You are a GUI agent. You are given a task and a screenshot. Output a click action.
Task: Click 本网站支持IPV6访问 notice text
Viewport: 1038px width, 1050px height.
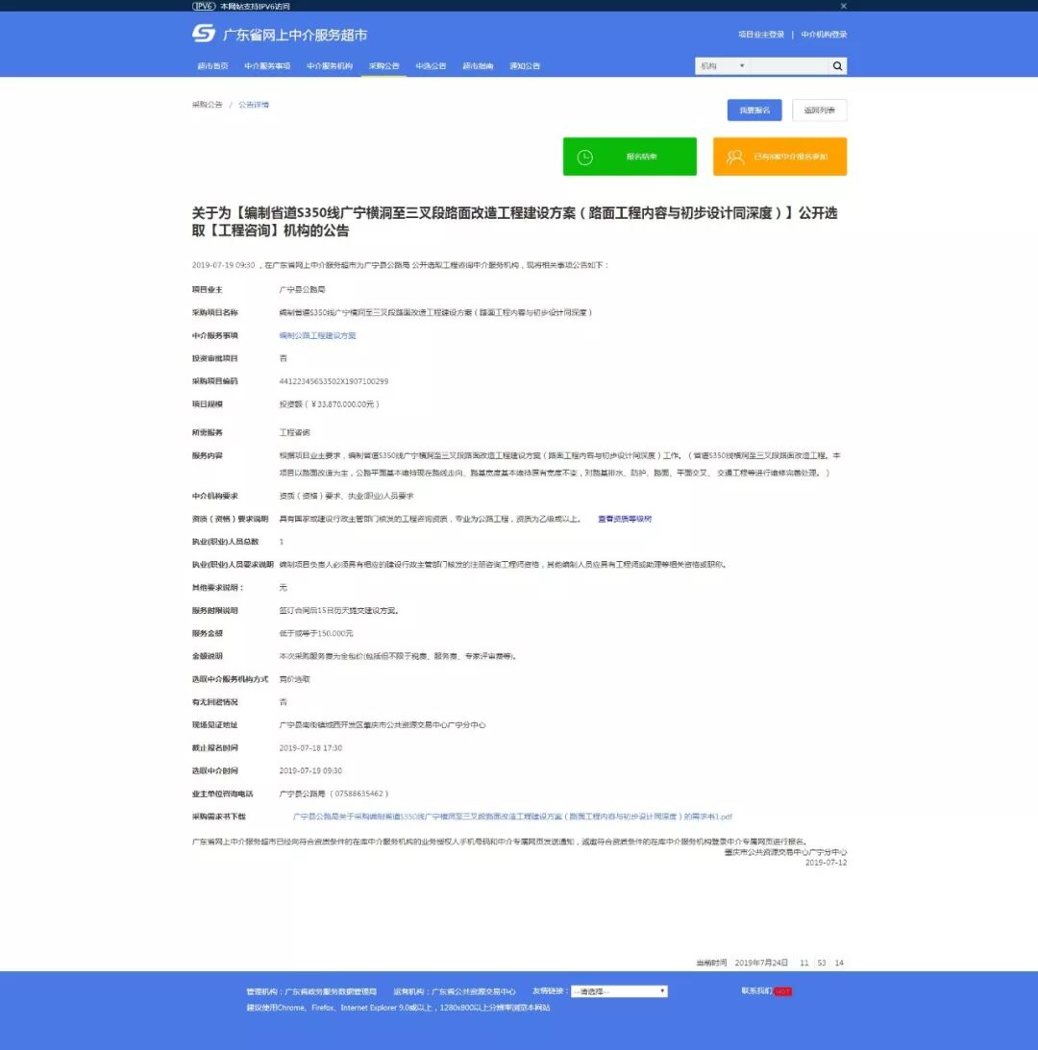(x=256, y=6)
